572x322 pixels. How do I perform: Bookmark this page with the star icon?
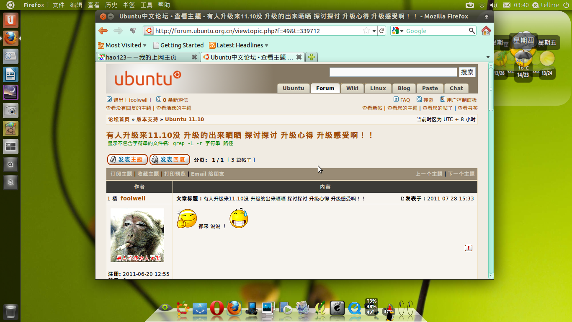click(x=366, y=31)
